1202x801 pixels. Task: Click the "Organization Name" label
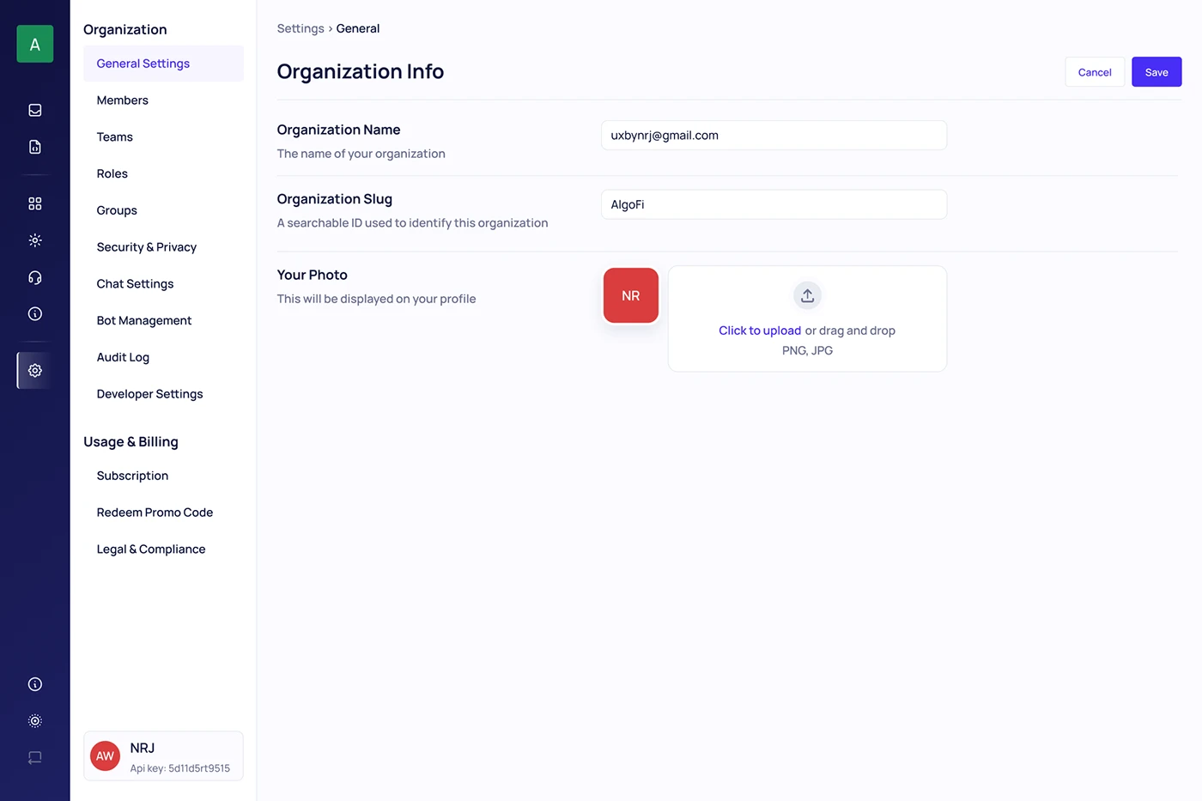pos(338,130)
